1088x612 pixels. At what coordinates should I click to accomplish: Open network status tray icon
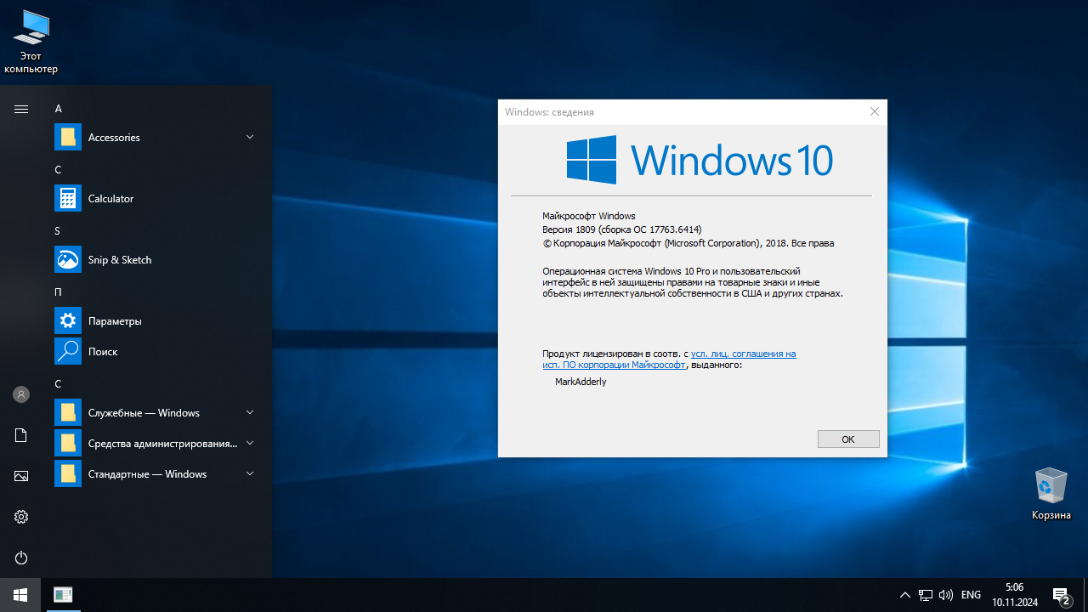(926, 595)
